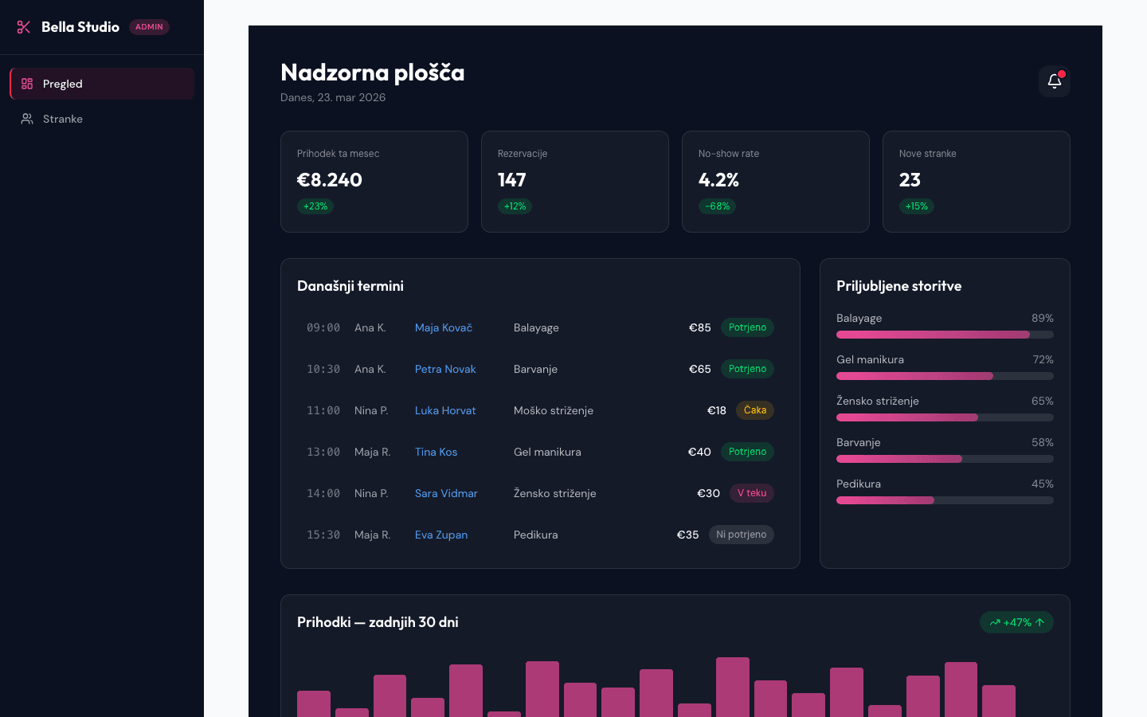Click the 11:00 appointment time

[x=323, y=410]
